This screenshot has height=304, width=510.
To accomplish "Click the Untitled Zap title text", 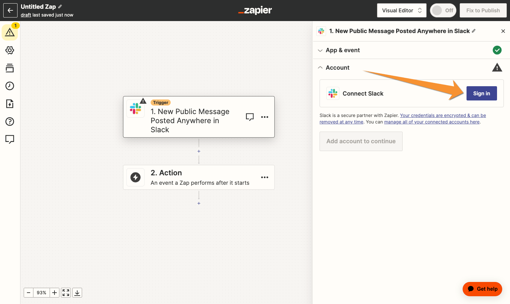I will [x=38, y=6].
